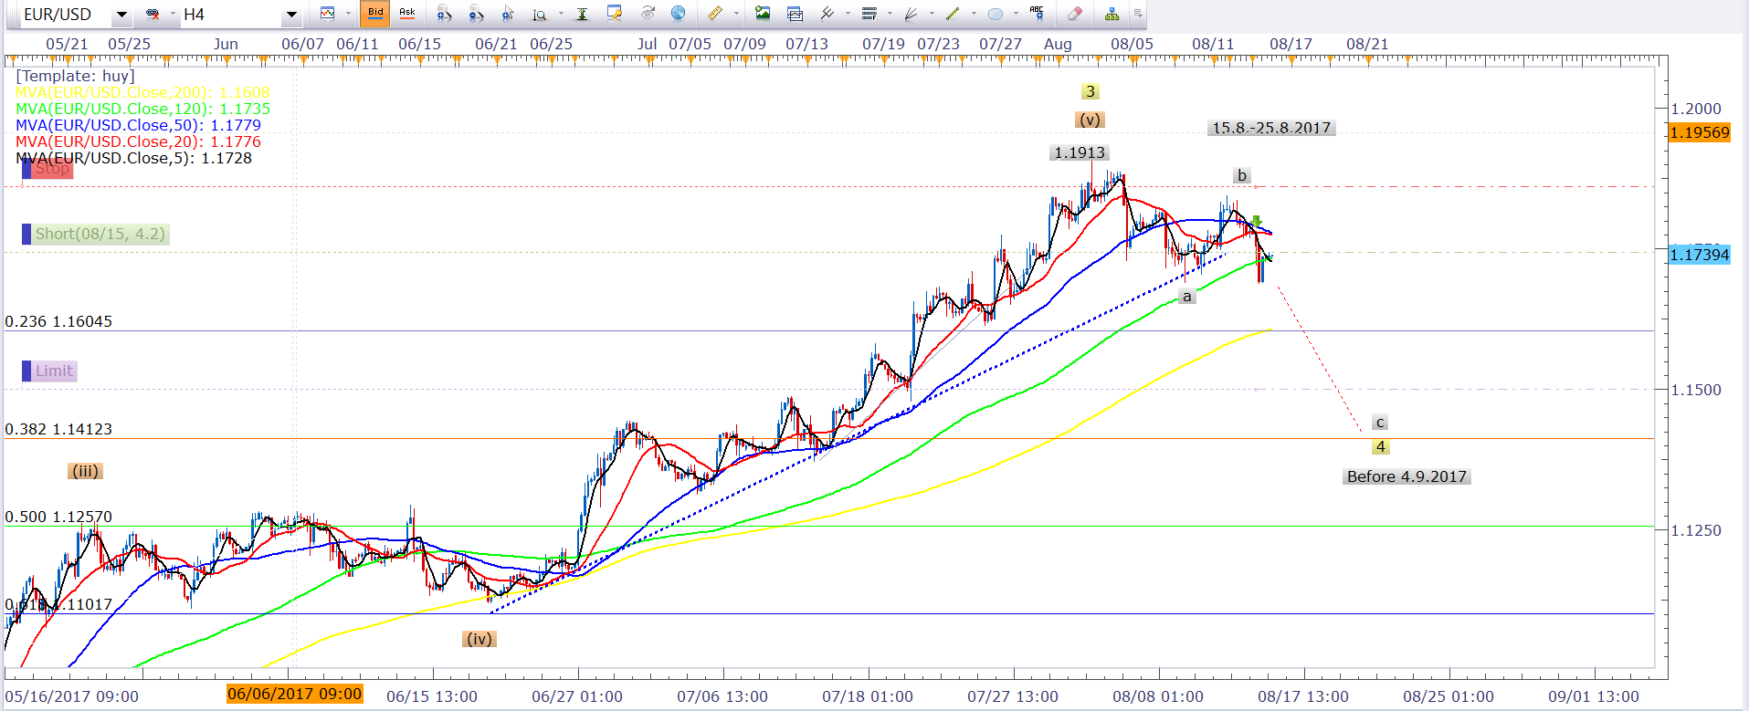Click the zoom out magnifier icon
This screenshot has height=711, width=1749.
point(475,14)
